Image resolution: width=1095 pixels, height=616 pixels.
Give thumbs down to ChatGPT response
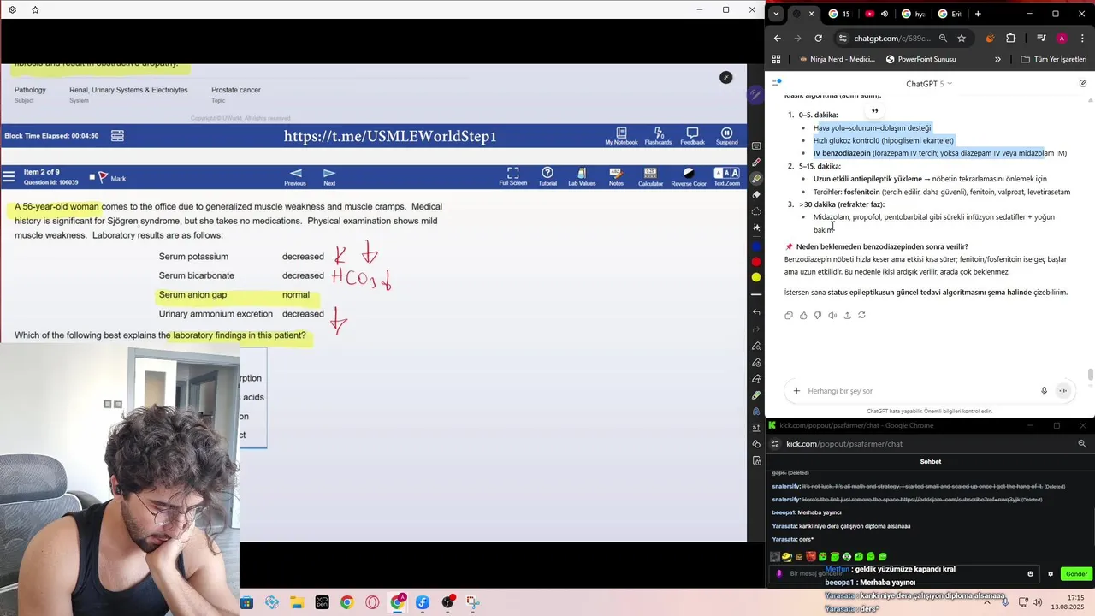pyautogui.click(x=818, y=316)
